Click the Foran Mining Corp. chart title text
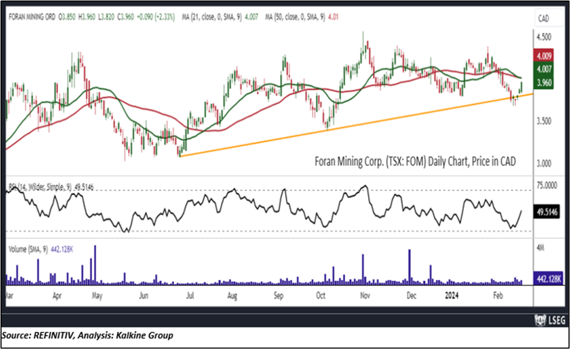The image size is (570, 349). click(415, 161)
